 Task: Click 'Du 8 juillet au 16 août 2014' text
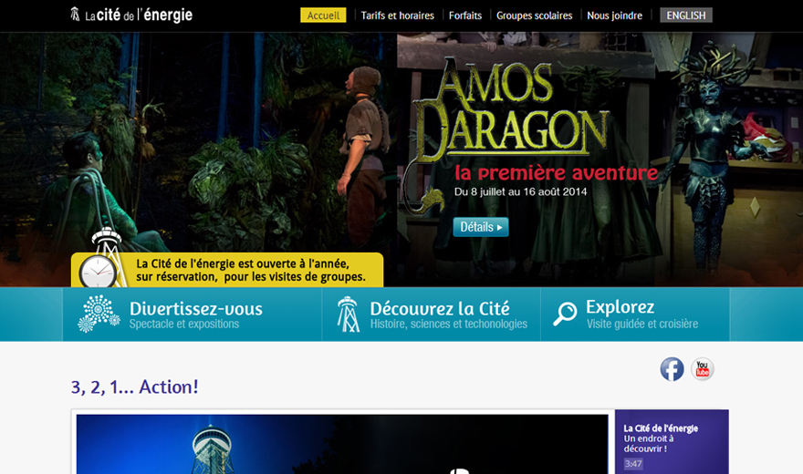click(x=521, y=191)
